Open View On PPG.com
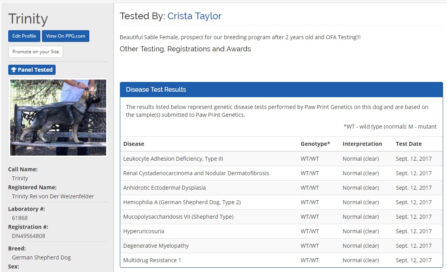The width and height of the screenshot is (447, 272). [65, 36]
